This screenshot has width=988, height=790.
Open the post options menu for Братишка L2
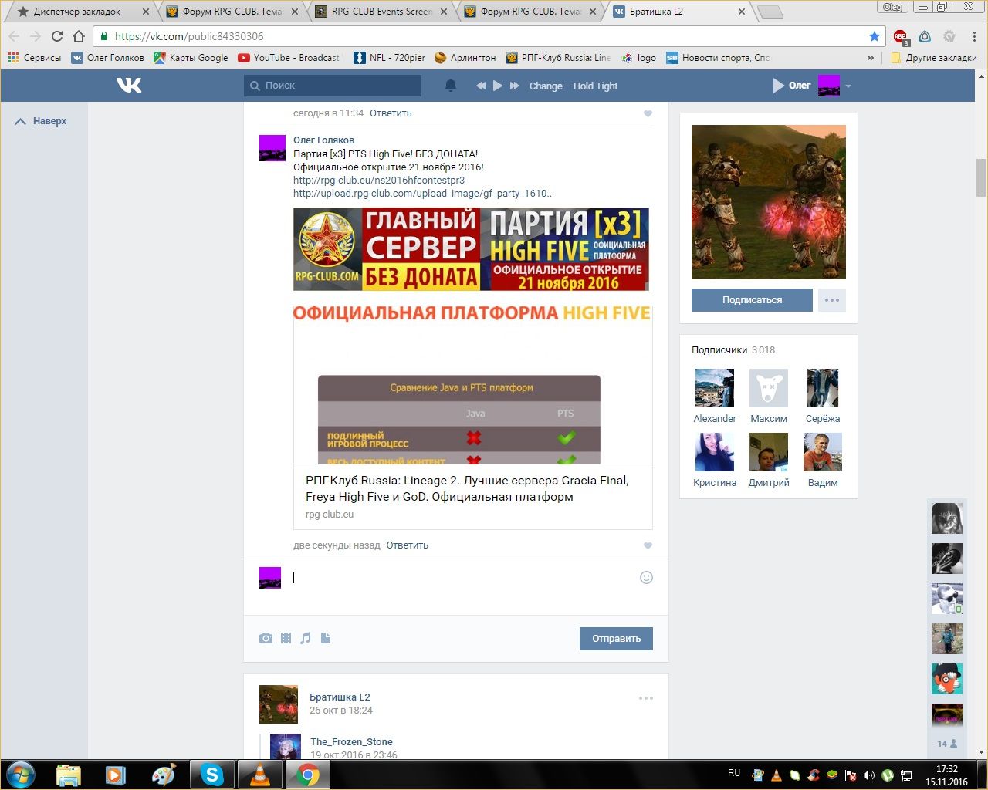coord(646,698)
